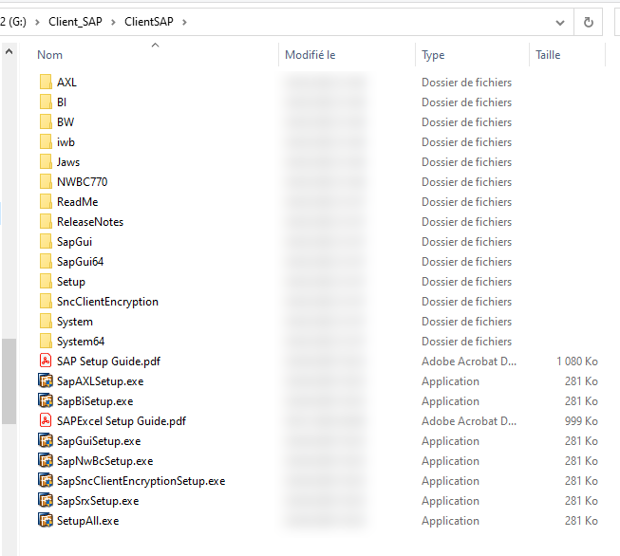Select the file name SetupAll.exe
Image resolution: width=620 pixels, height=556 pixels.
pyautogui.click(x=87, y=521)
